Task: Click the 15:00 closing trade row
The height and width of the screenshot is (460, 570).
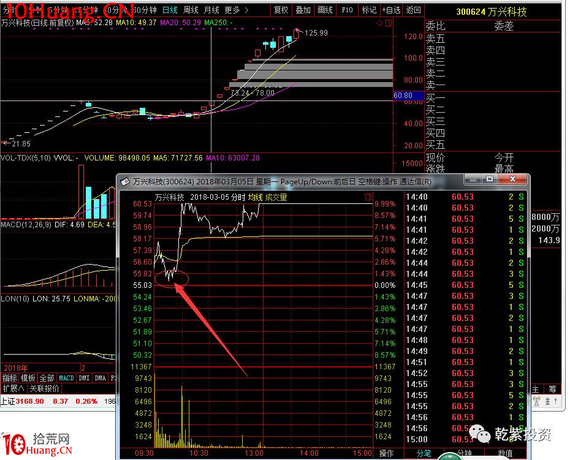Action: click(x=465, y=439)
